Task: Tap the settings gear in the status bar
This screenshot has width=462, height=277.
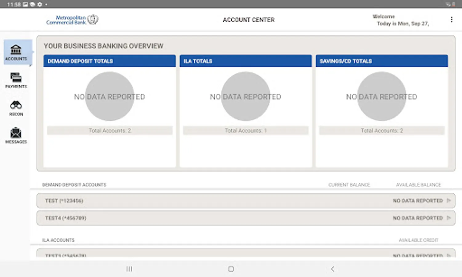Action: coord(40,4)
